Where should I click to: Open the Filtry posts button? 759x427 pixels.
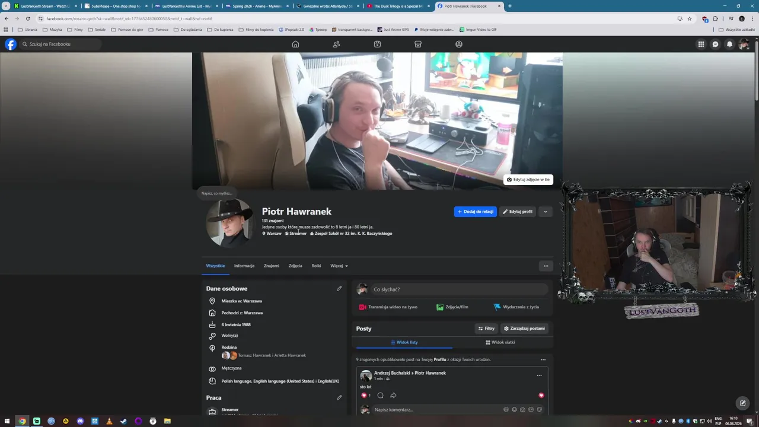click(486, 329)
